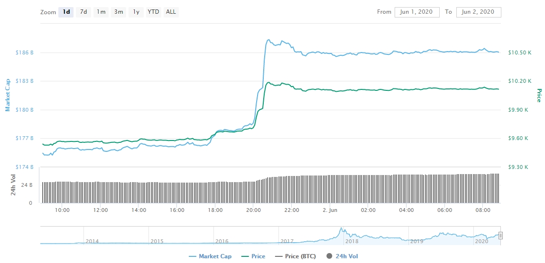Toggle green Price series in legend
The image size is (545, 263).
coord(253,256)
